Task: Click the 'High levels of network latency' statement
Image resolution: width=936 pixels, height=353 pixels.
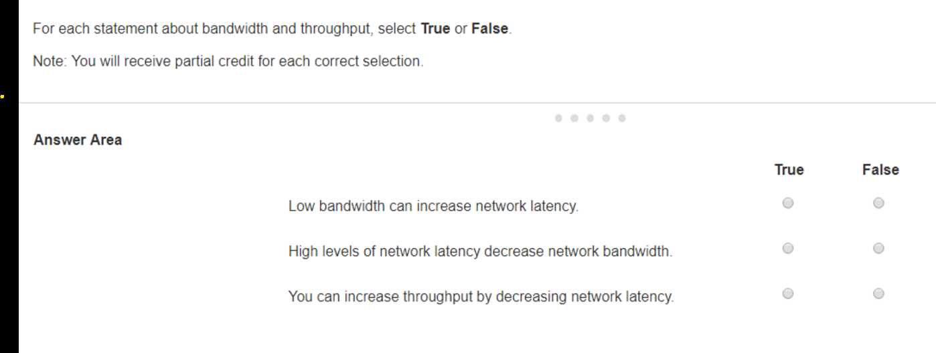Action: [x=480, y=252]
